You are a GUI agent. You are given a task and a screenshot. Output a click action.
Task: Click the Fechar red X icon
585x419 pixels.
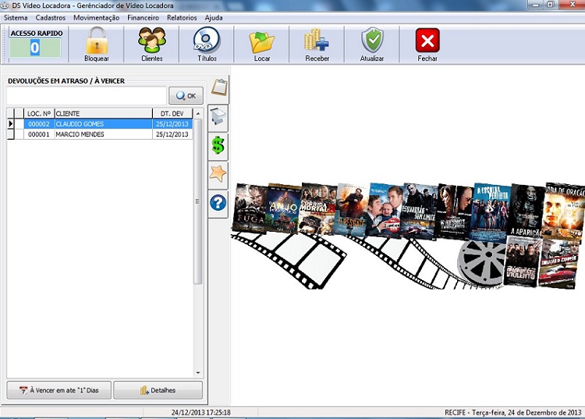(x=427, y=41)
